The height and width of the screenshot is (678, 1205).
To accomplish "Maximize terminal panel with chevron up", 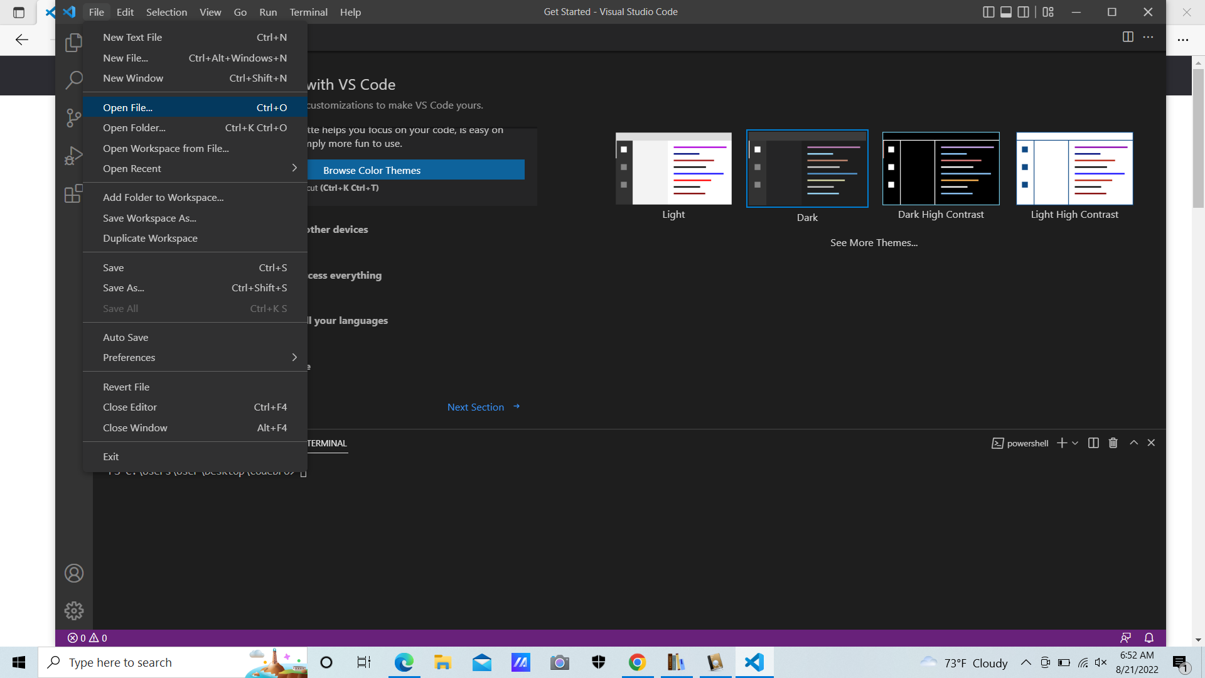I will click(1133, 443).
